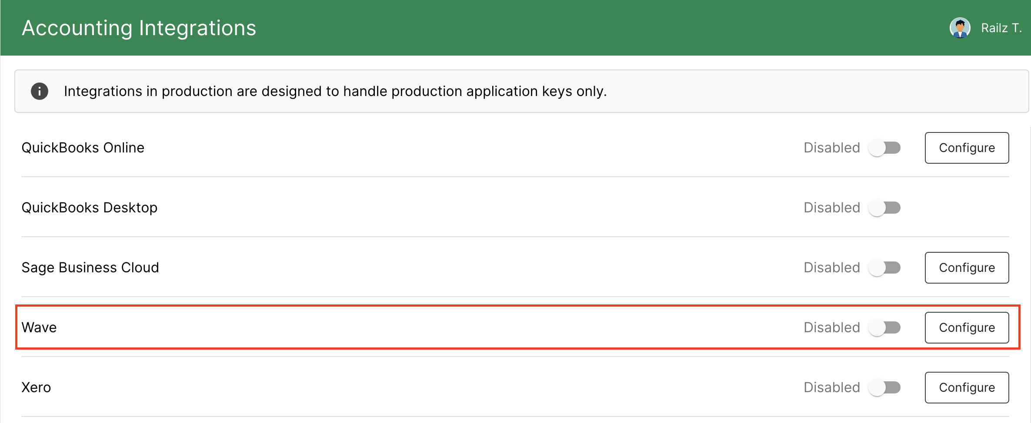Click the info icon in the notice banner
Screen dimensions: 1031x423
pos(40,91)
